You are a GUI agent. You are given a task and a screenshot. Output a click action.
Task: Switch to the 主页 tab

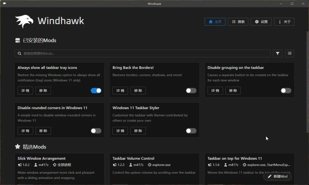[215, 21]
